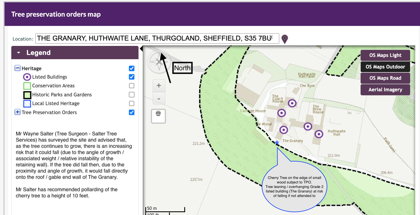Switch basemap to OS Maps Light
This screenshot has width=420, height=215.
pos(385,55)
